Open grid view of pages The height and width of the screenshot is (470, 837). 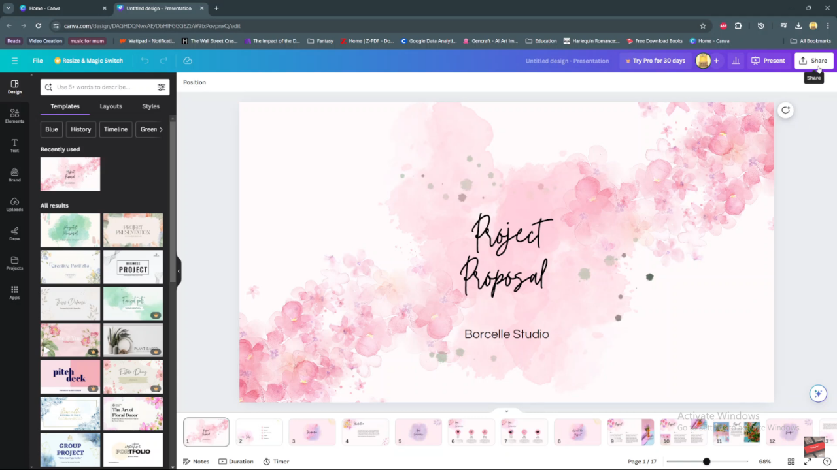coord(791,462)
